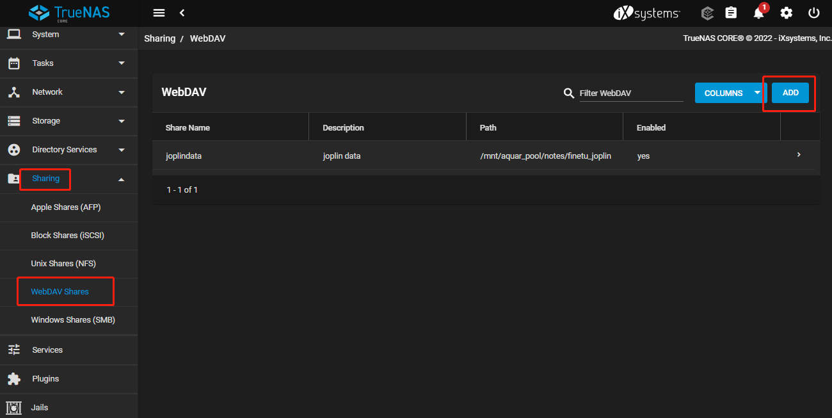Open settings gear in top bar

787,13
